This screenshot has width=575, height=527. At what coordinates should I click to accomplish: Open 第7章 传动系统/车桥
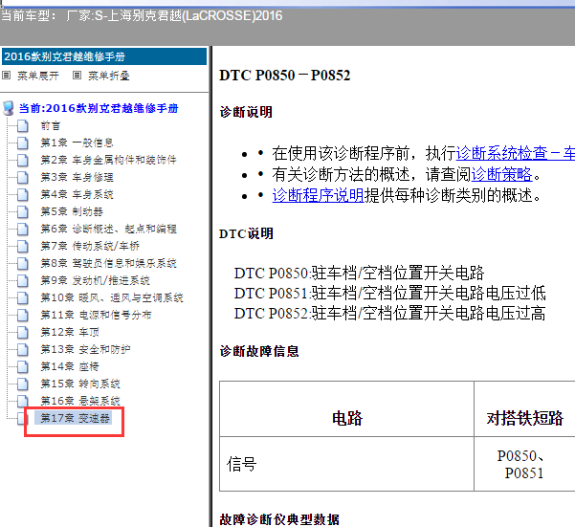90,246
